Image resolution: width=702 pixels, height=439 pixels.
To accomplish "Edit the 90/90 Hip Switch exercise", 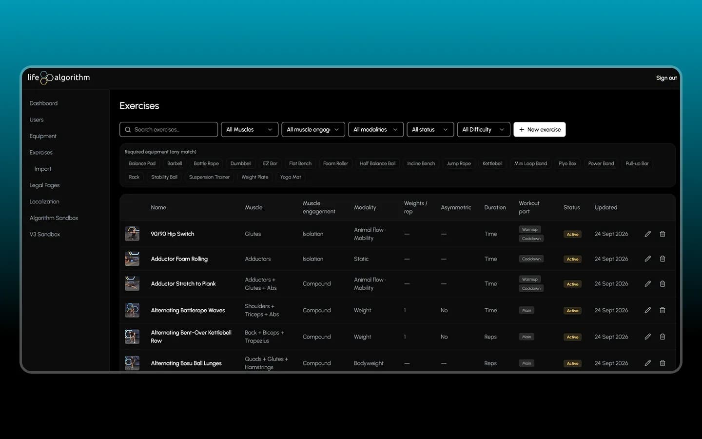I will tap(647, 234).
